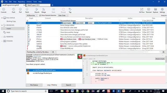Viewport: 167px width, 93px height.
Task: Open the Edit menu
Action: pyautogui.click(x=10, y=2)
